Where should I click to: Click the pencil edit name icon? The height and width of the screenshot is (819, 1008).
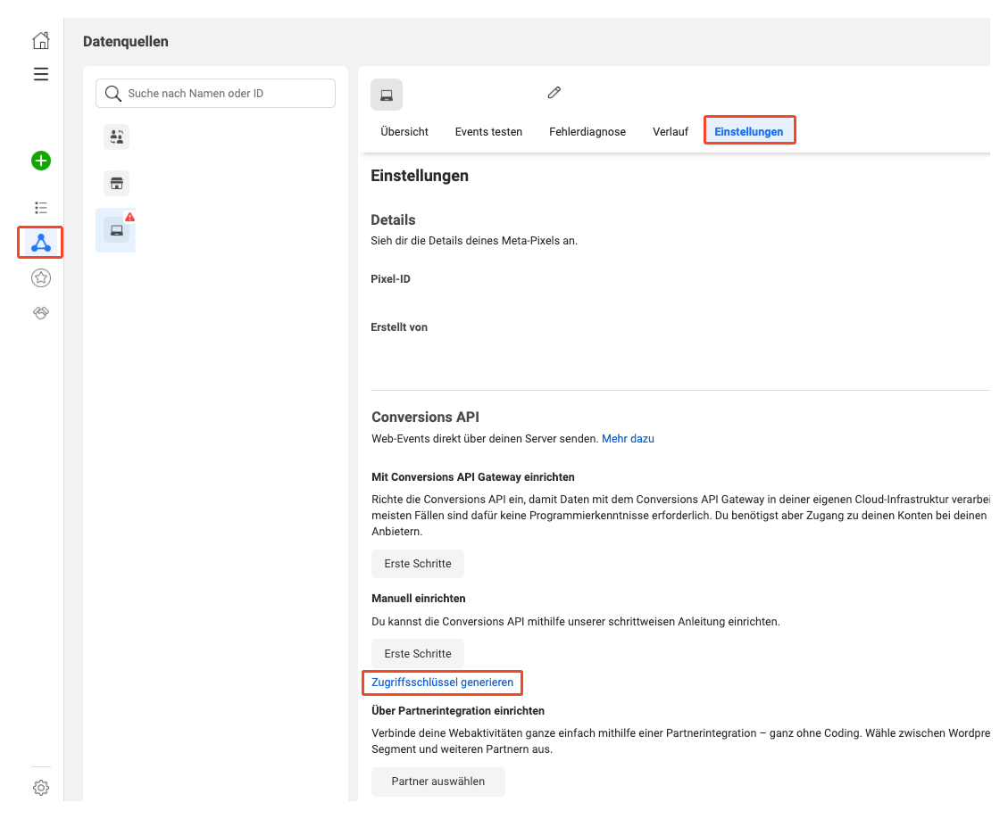554,93
